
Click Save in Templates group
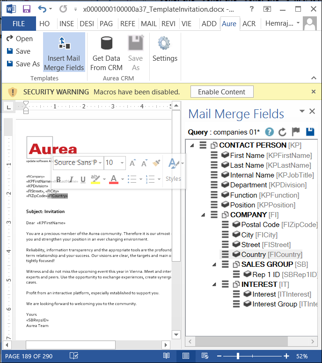click(x=18, y=51)
